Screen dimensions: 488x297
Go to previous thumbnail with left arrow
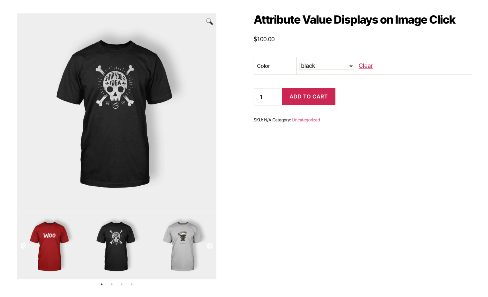23,246
